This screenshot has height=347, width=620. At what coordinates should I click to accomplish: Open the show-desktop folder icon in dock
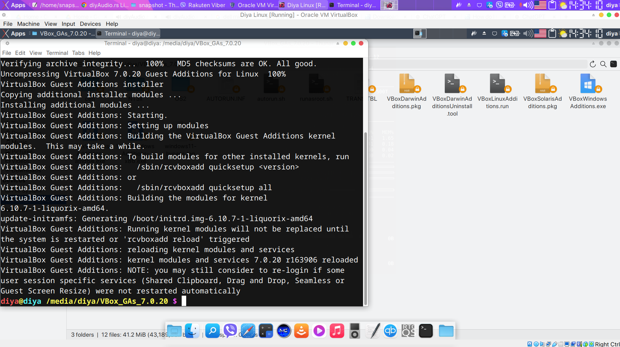click(x=174, y=331)
